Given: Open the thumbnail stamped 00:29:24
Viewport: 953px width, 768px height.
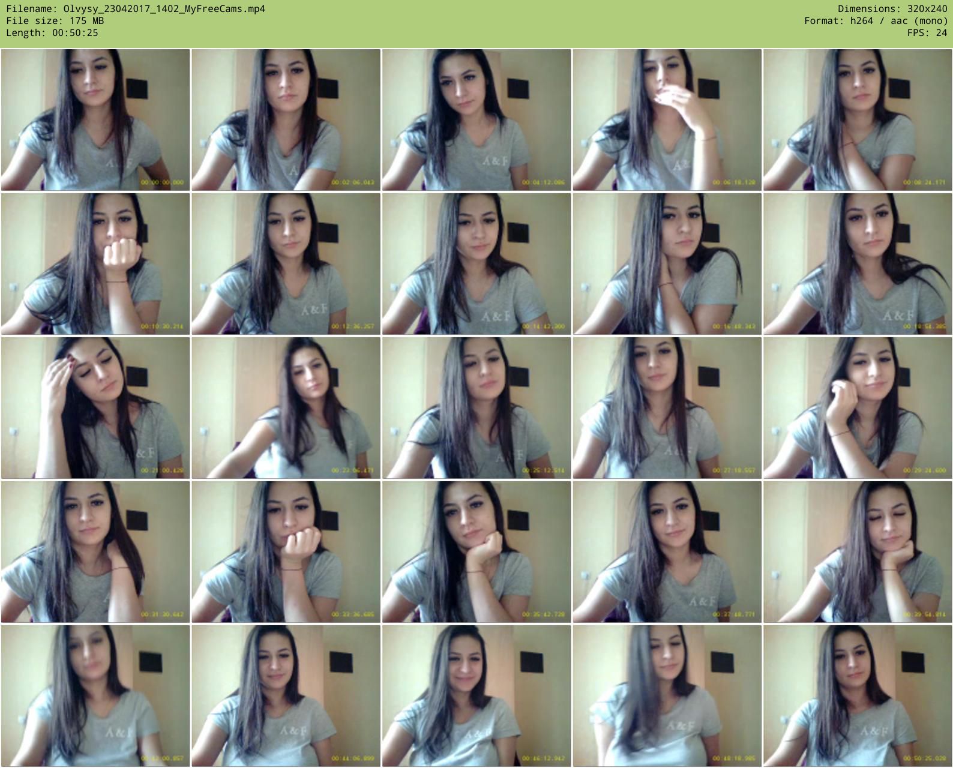Looking at the screenshot, I should 858,408.
